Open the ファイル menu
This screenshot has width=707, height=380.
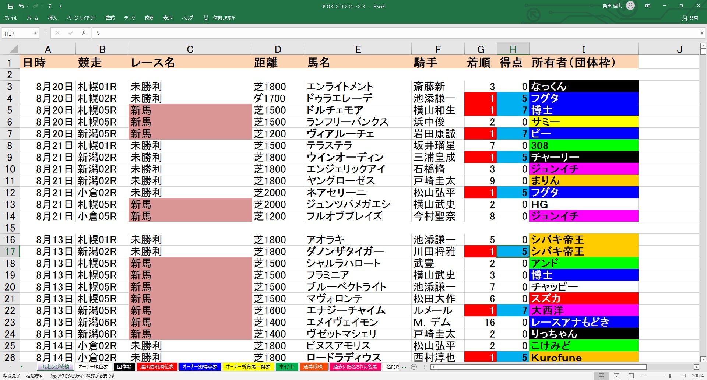[11, 18]
